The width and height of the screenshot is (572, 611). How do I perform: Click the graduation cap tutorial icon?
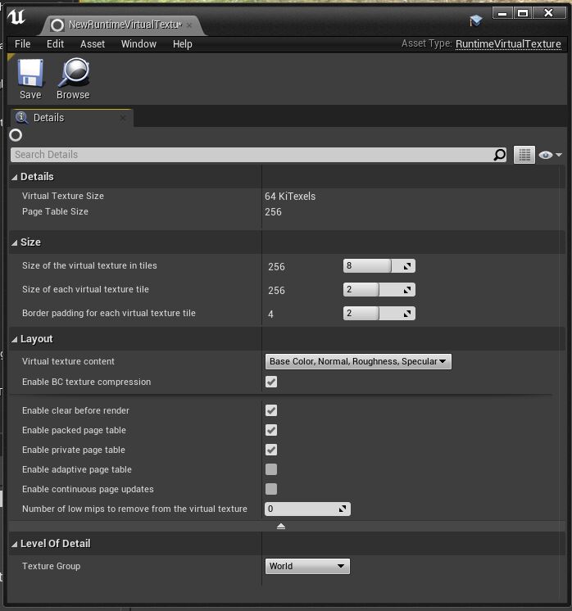tap(476, 20)
